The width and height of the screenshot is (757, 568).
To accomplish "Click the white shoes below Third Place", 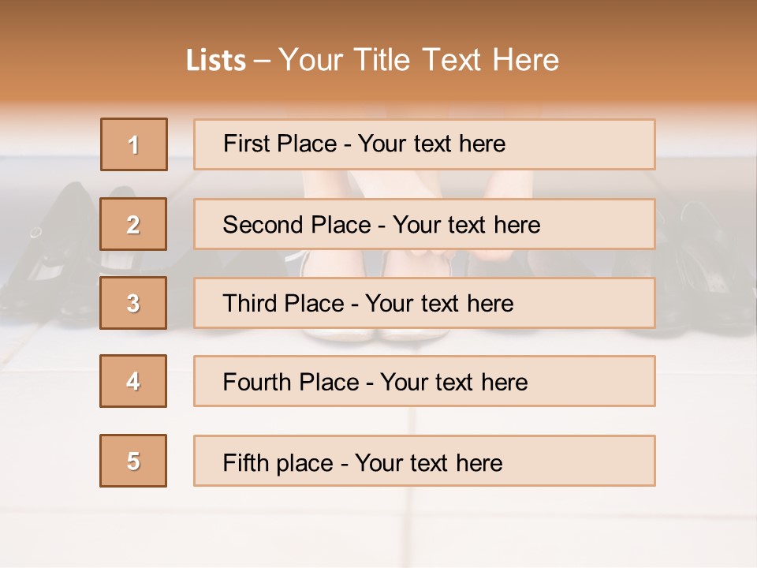I will click(x=377, y=334).
